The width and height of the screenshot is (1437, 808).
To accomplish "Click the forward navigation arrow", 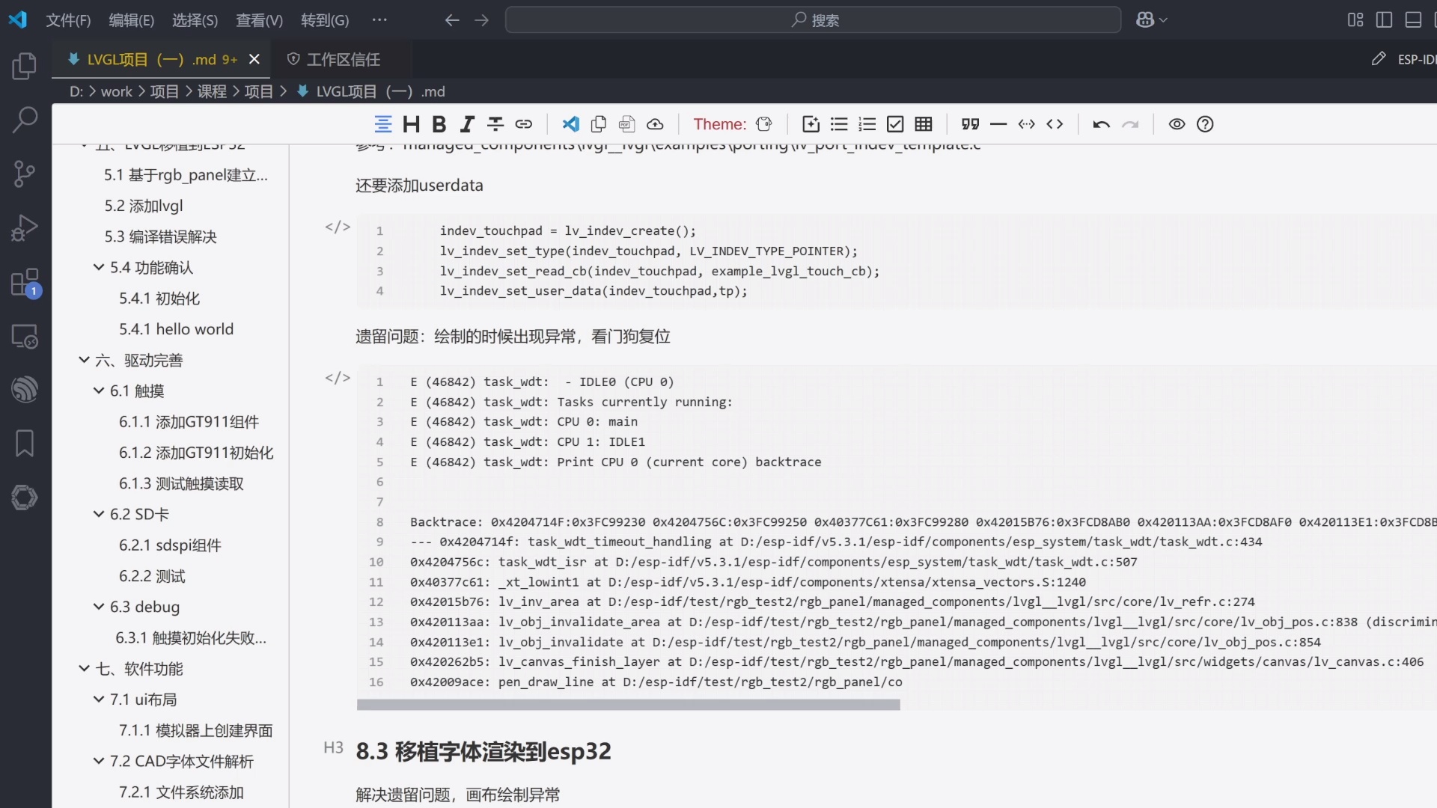I will tap(481, 20).
